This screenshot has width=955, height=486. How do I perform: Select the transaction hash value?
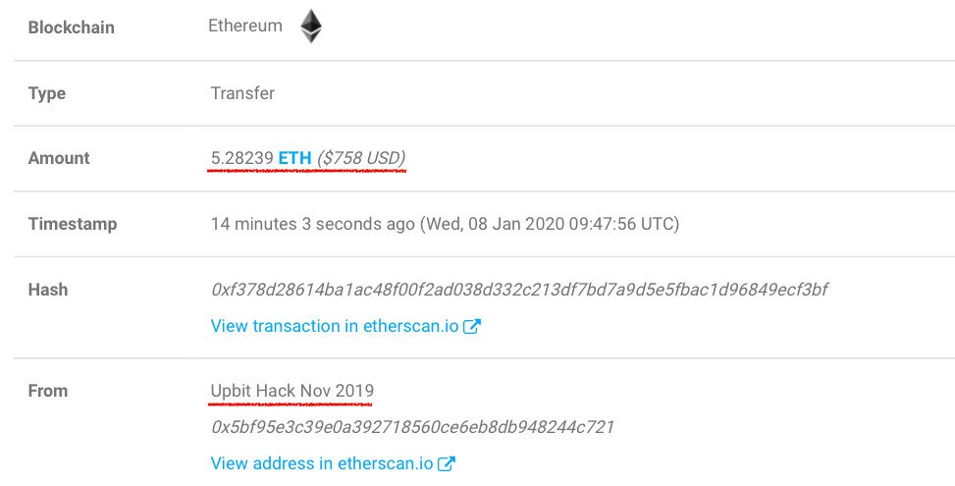pos(520,290)
